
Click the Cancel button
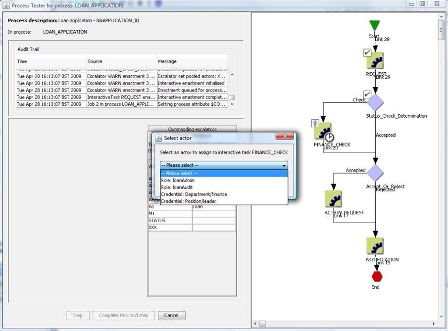pyautogui.click(x=171, y=315)
